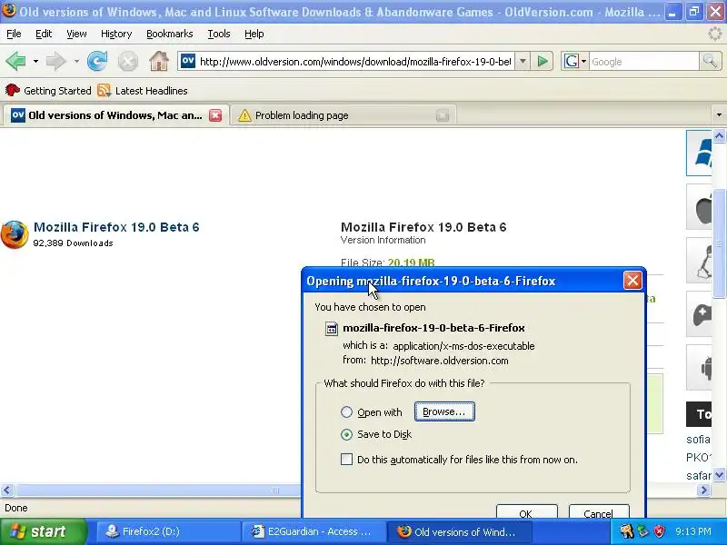Click the search magnifier icon
The height and width of the screenshot is (545, 727).
(710, 61)
